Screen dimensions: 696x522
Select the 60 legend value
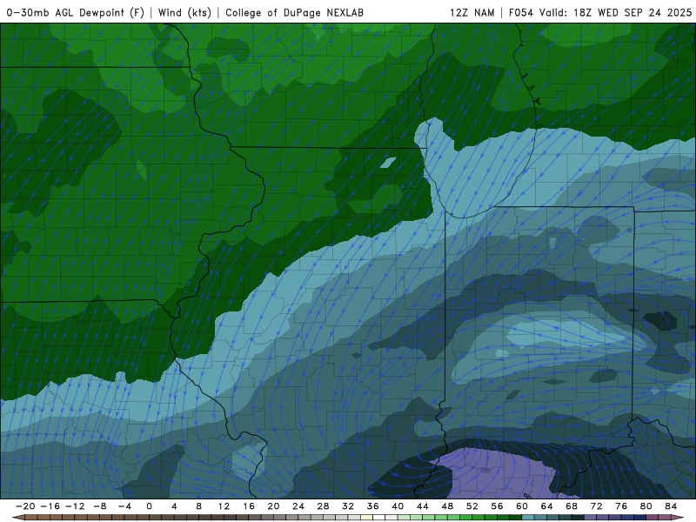click(522, 506)
